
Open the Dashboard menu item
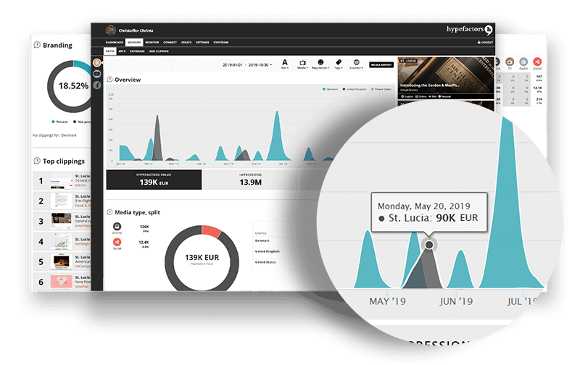(x=115, y=43)
